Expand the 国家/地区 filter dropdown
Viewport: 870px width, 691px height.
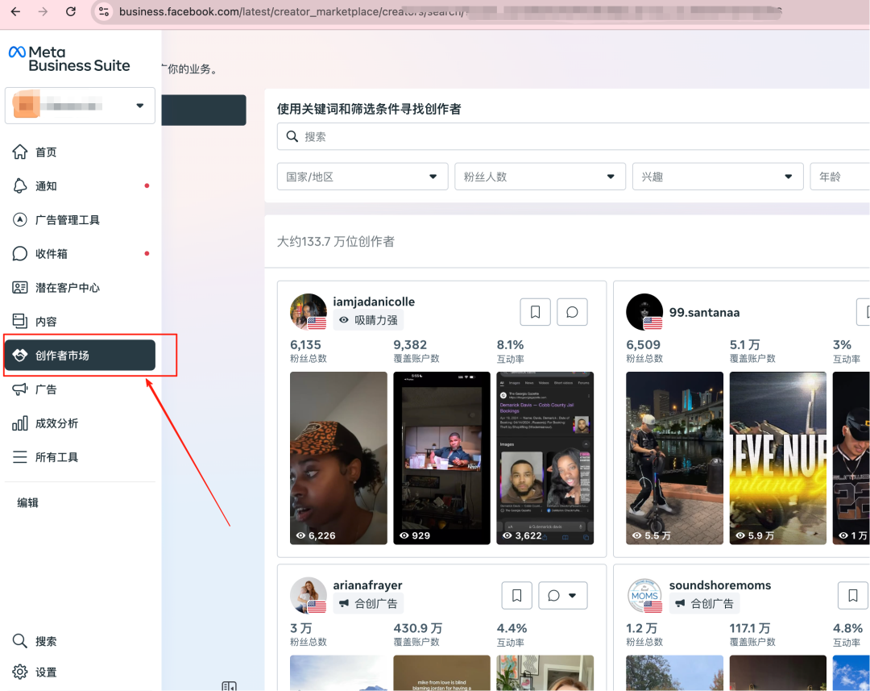coord(362,176)
